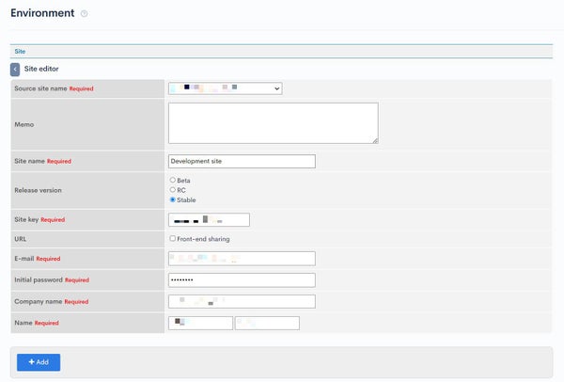Select the RC release version
The height and width of the screenshot is (382, 564).
(173, 189)
